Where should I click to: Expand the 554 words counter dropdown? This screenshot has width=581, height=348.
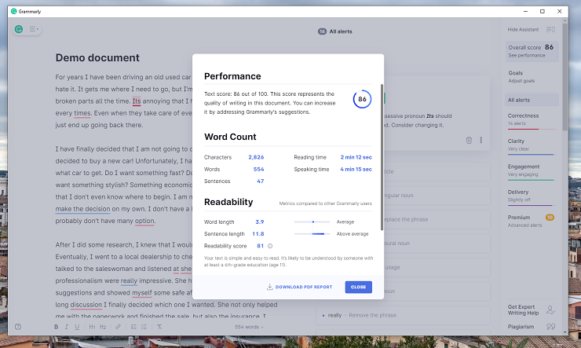click(x=249, y=327)
